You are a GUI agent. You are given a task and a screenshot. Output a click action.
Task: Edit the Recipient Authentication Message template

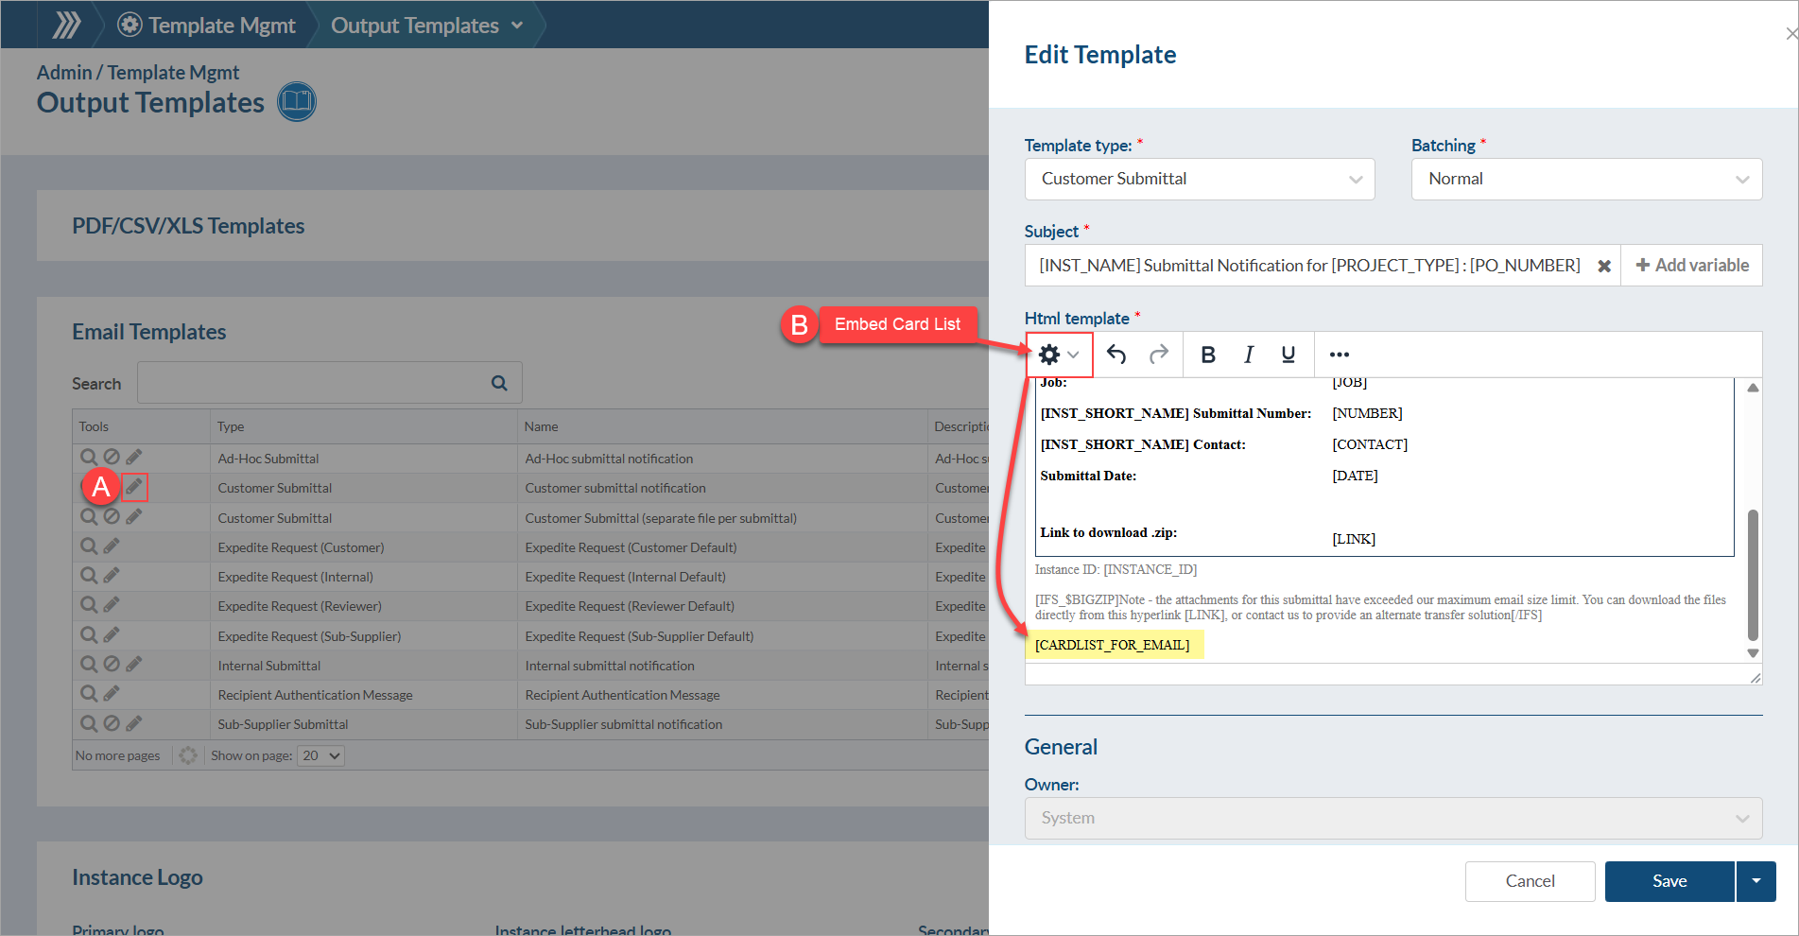(x=112, y=694)
